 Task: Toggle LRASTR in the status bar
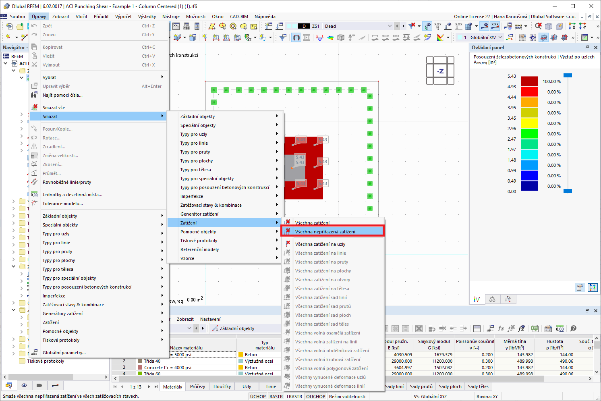point(294,397)
